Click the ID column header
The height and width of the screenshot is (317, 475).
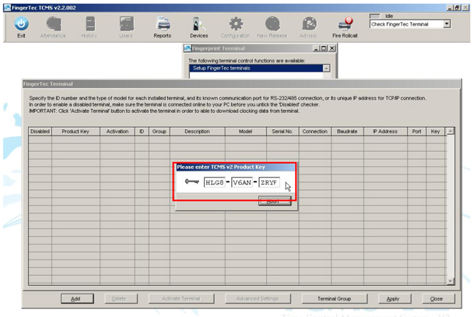(x=142, y=131)
